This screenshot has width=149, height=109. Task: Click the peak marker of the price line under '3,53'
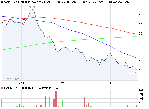[32, 9]
